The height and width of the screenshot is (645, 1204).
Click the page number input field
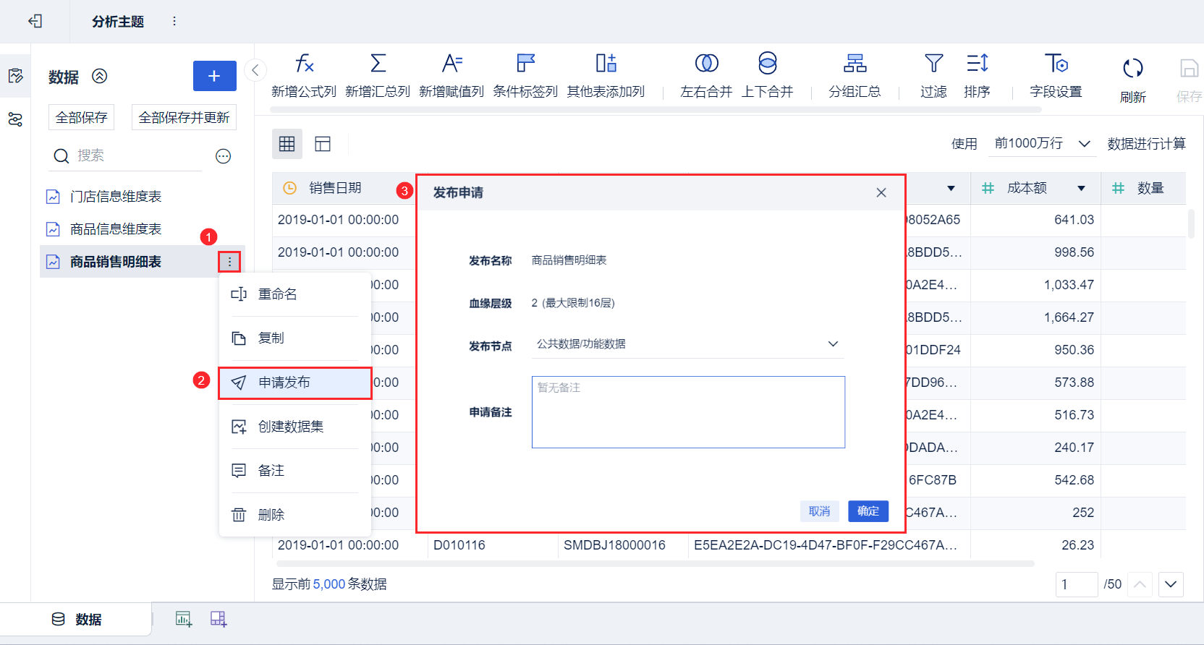pos(1077,584)
